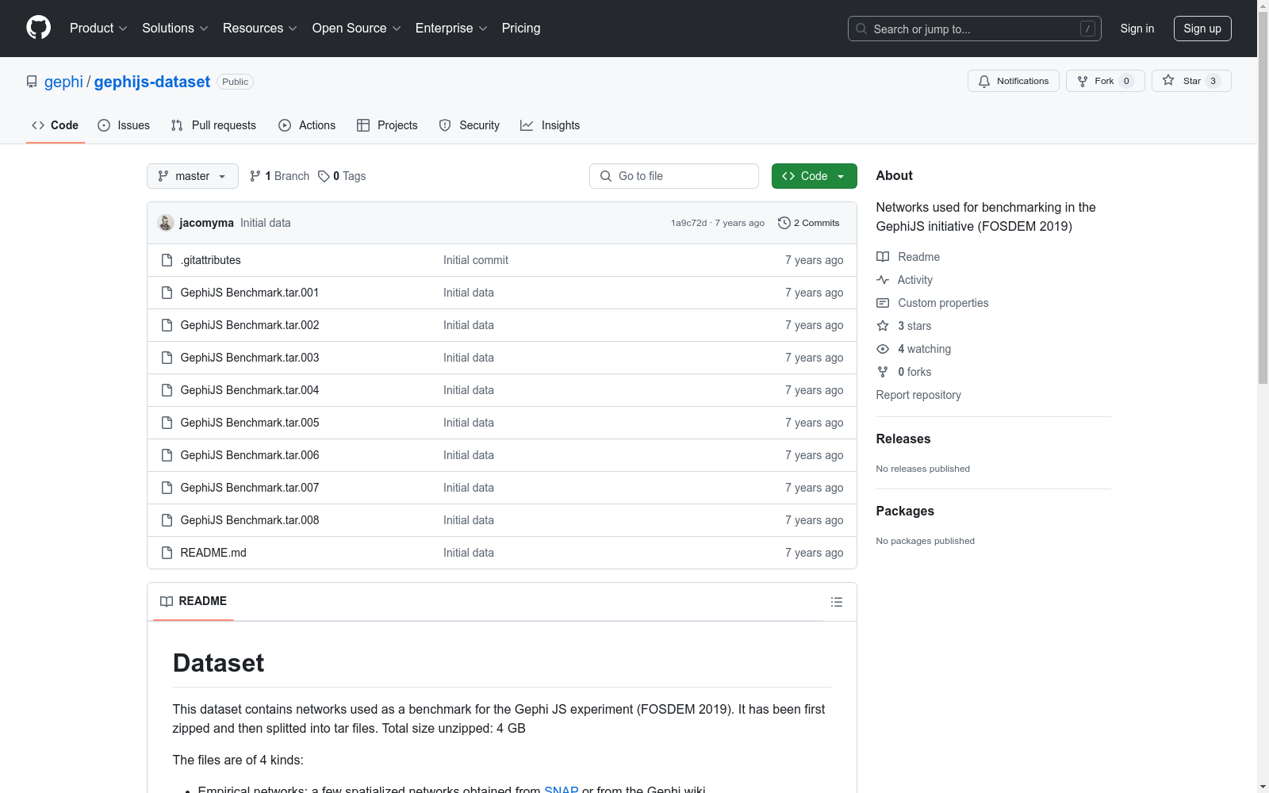This screenshot has height=793, width=1269.
Task: Click the tag icon beside 0 Tags
Action: click(324, 176)
